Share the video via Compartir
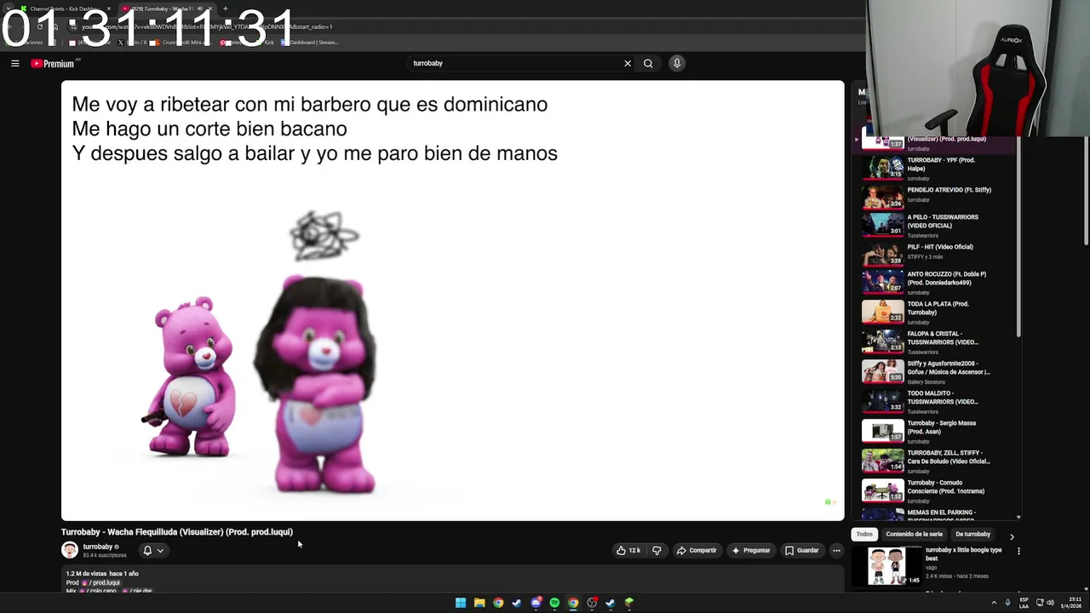 (x=697, y=550)
